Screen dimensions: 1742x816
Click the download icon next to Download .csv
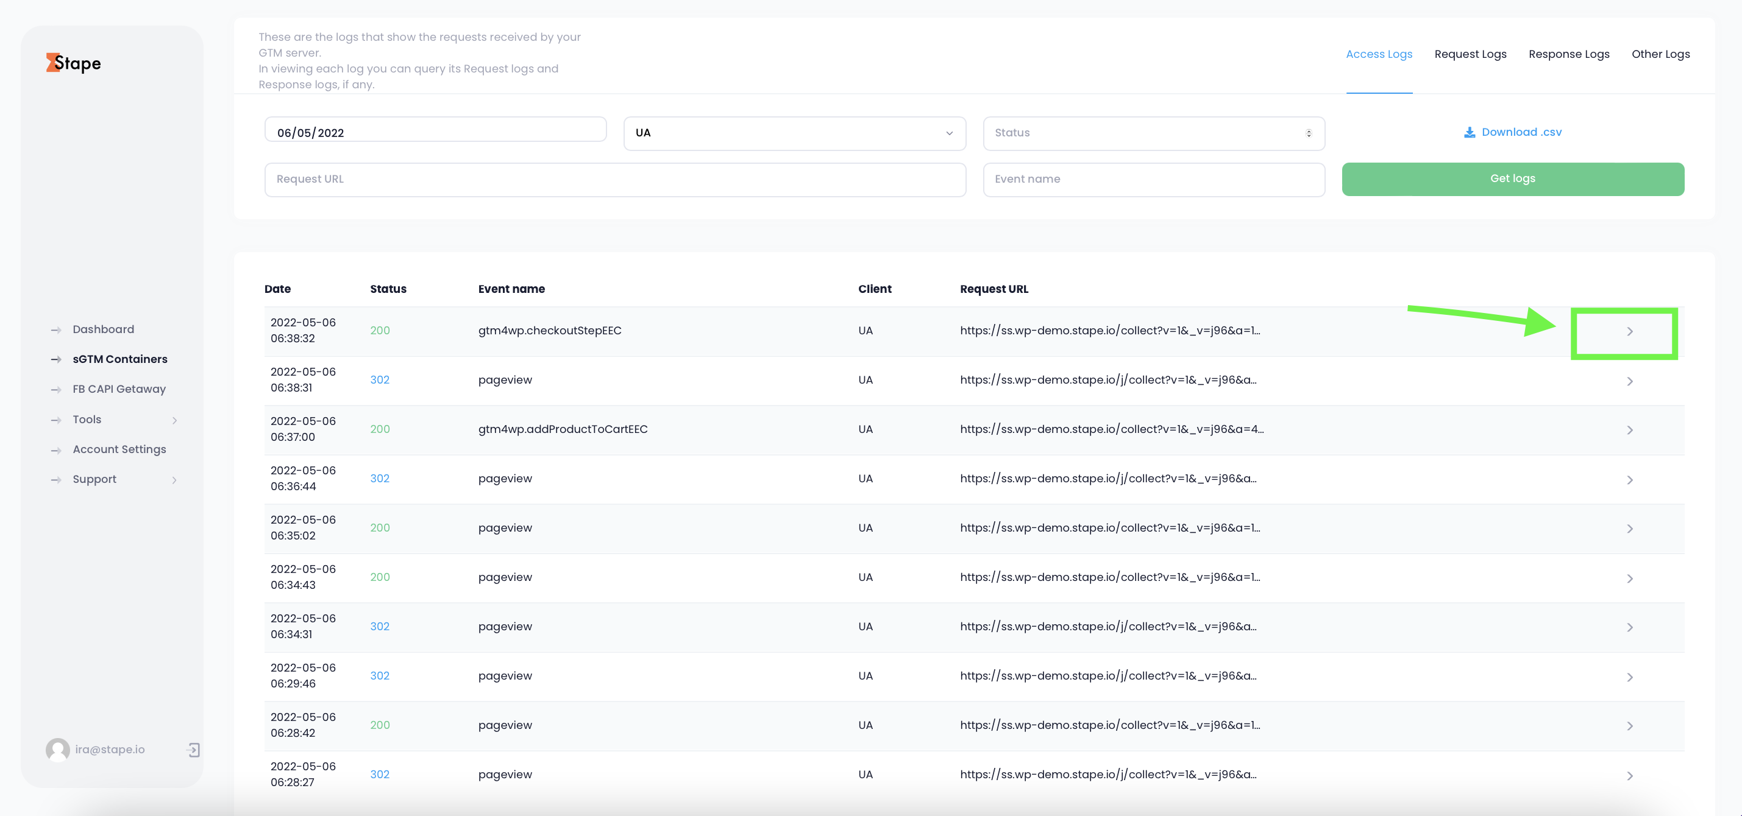pyautogui.click(x=1469, y=132)
